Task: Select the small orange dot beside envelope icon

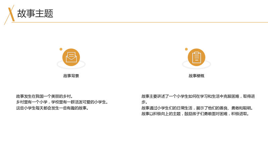Action: point(61,49)
